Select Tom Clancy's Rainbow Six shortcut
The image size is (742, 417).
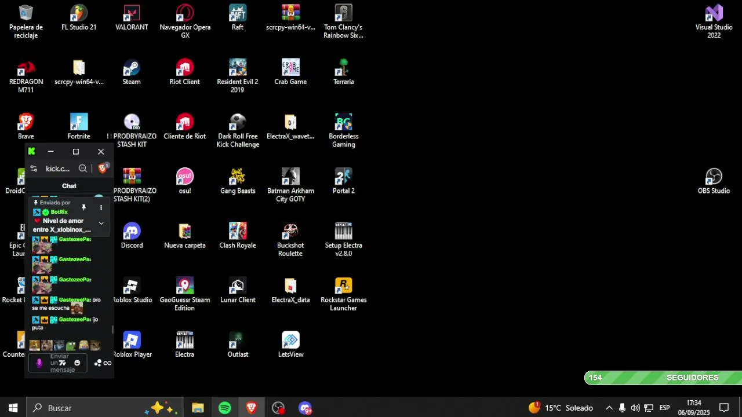click(x=344, y=22)
